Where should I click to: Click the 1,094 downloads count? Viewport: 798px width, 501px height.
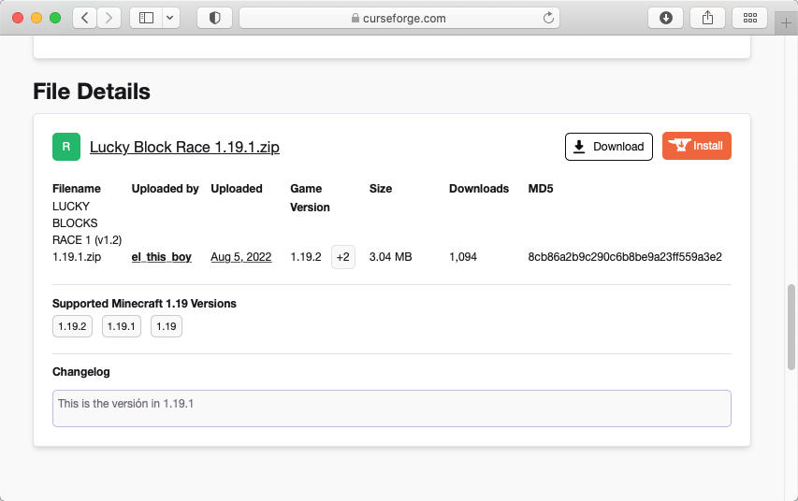(x=463, y=257)
